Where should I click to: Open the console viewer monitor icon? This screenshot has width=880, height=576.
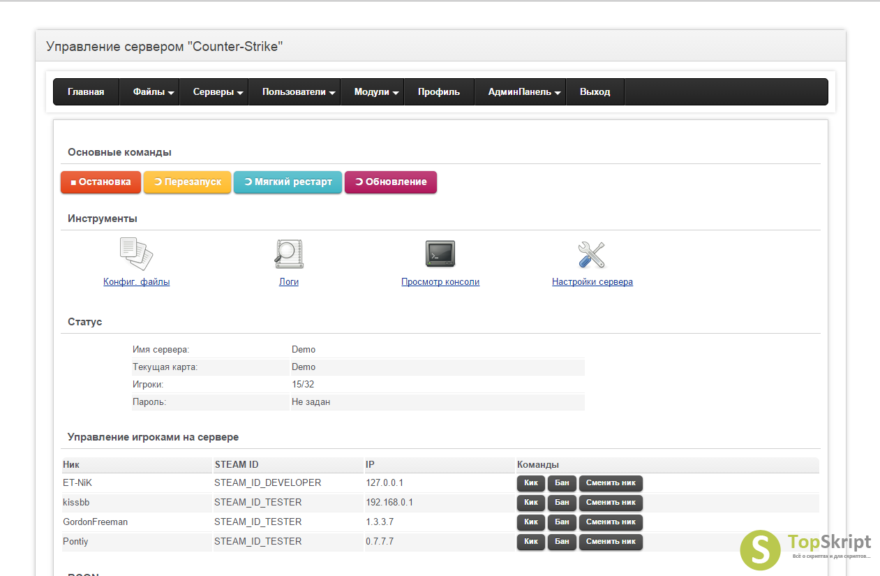(440, 254)
